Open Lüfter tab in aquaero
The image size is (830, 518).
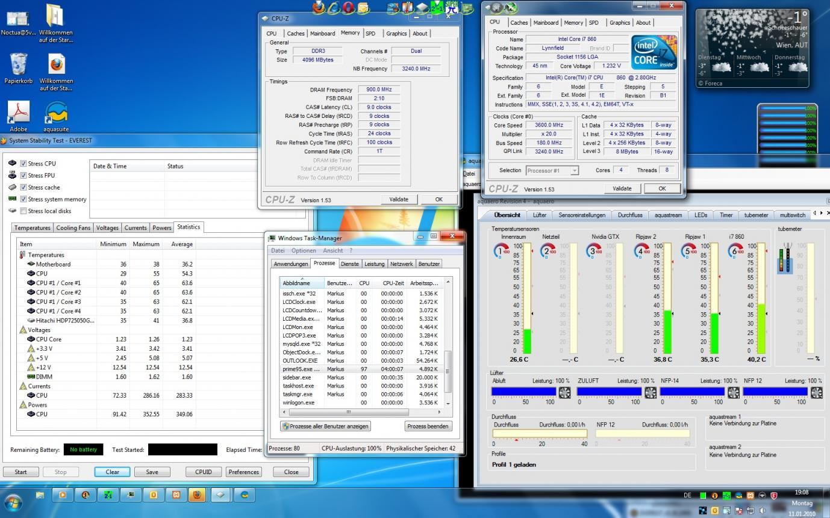coord(540,215)
